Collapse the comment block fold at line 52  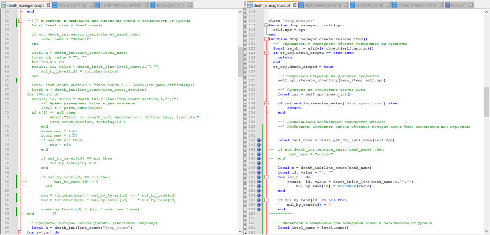tap(20, 21)
